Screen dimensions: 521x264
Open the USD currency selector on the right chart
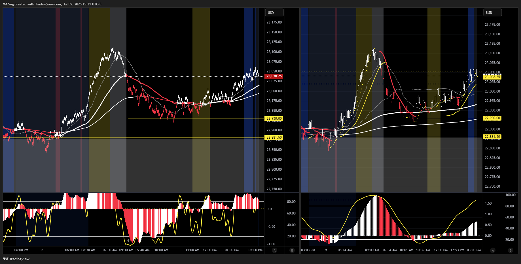492,12
